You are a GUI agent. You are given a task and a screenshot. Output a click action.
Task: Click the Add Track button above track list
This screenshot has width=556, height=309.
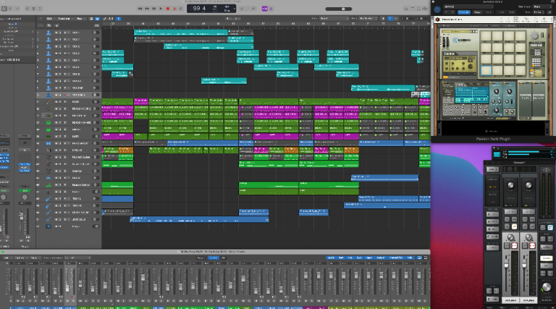point(41,25)
